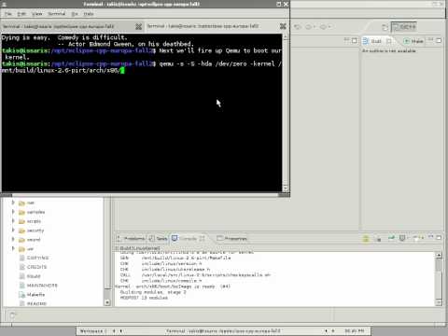Open the Terminal menu in the menu bar
The width and height of the screenshot is (448, 336).
[x=57, y=14]
